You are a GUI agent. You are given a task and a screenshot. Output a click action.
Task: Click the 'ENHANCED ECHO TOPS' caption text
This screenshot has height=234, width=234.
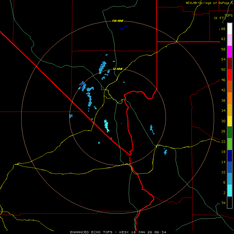pos(91,232)
